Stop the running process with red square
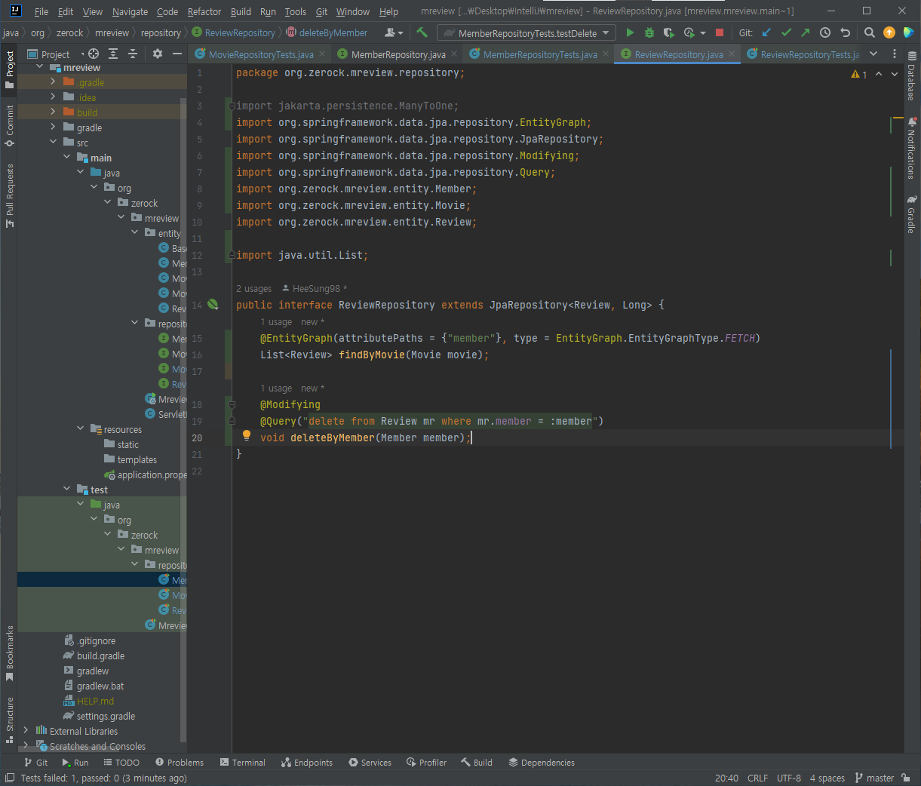 click(720, 32)
